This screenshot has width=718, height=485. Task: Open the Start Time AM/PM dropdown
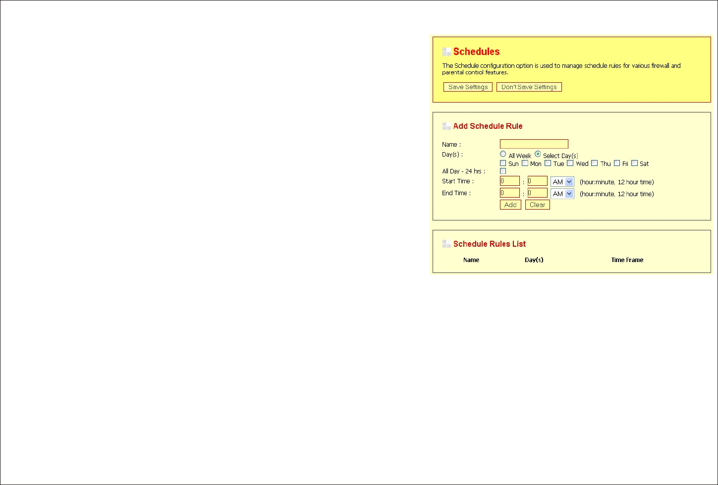click(x=562, y=182)
